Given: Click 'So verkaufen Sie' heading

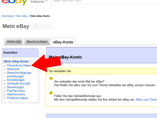Looking at the screenshot, I should click(x=60, y=71).
